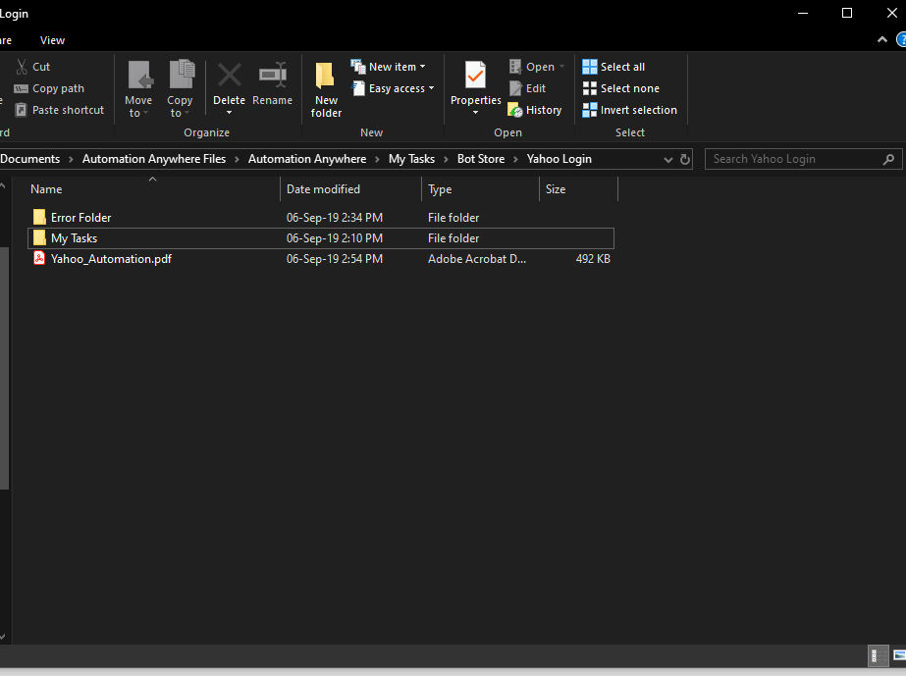Click the Copy to icon
The height and width of the screenshot is (676, 906).
(x=181, y=76)
